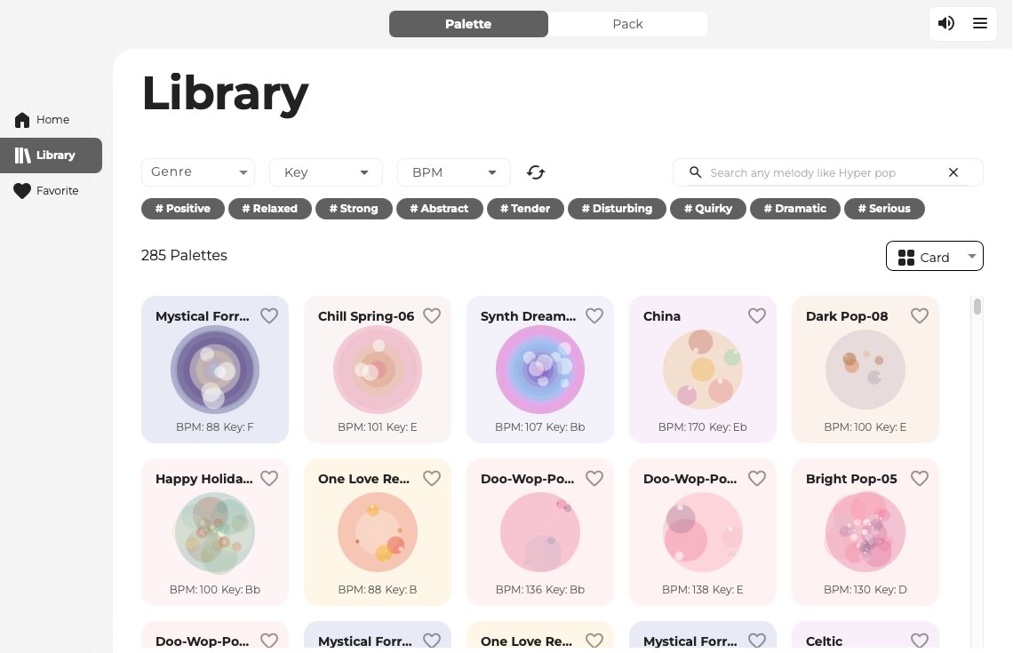
Task: Clear search with the X icon
Action: point(953,172)
